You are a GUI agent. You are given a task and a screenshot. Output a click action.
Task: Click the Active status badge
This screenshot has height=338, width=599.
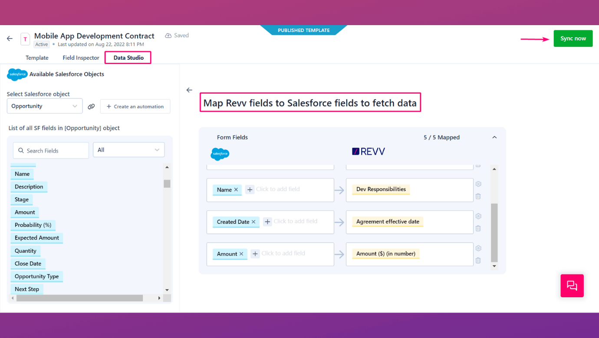pos(42,44)
